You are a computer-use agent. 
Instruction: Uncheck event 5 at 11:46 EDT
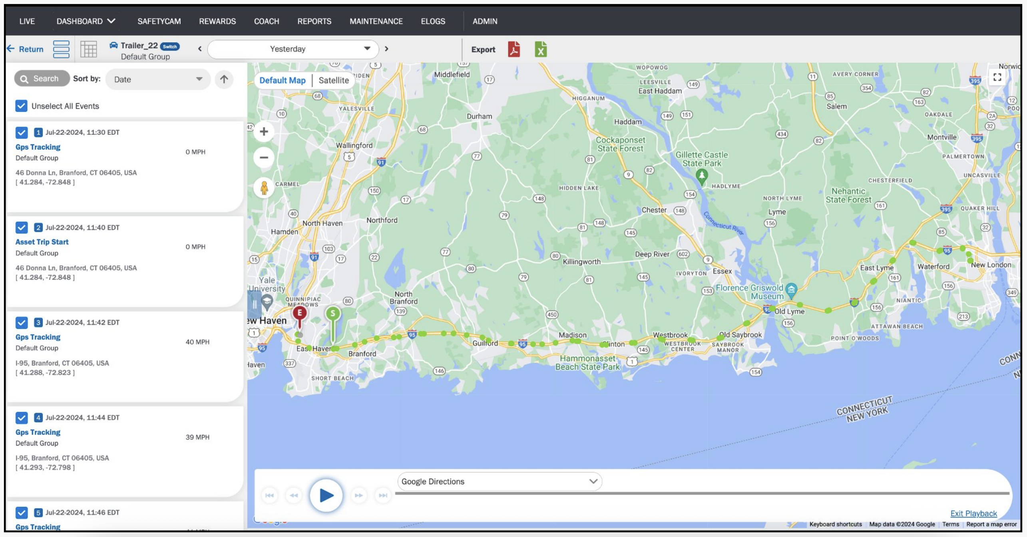click(x=21, y=513)
